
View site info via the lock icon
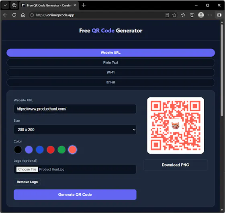coord(32,15)
